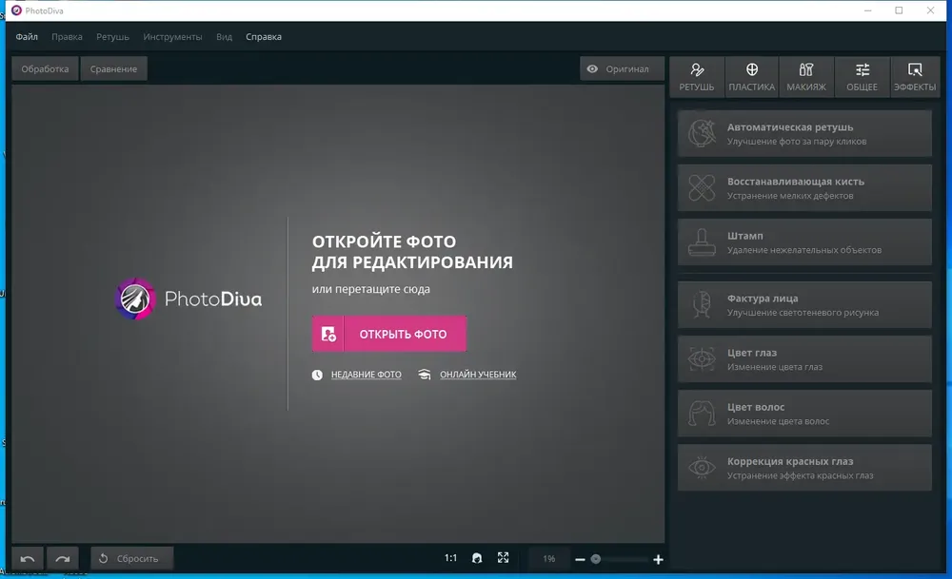Set zoom to 1:1 scale
The width and height of the screenshot is (952, 579).
[x=450, y=558]
